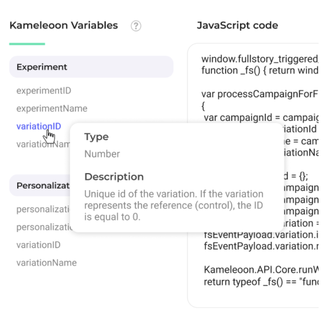Click the var processCampaignForF code line
The height and width of the screenshot is (318, 336).
tap(260, 94)
